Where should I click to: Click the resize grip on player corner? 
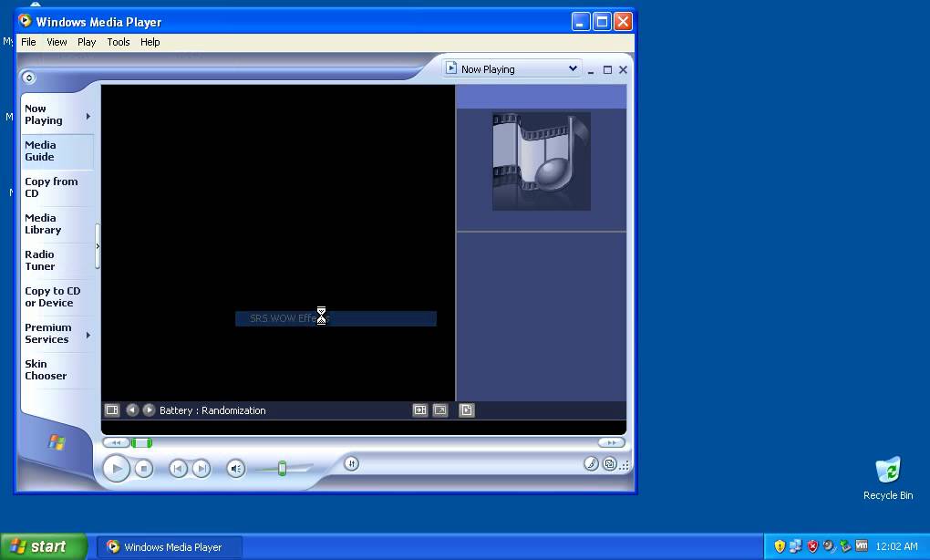[x=625, y=466]
